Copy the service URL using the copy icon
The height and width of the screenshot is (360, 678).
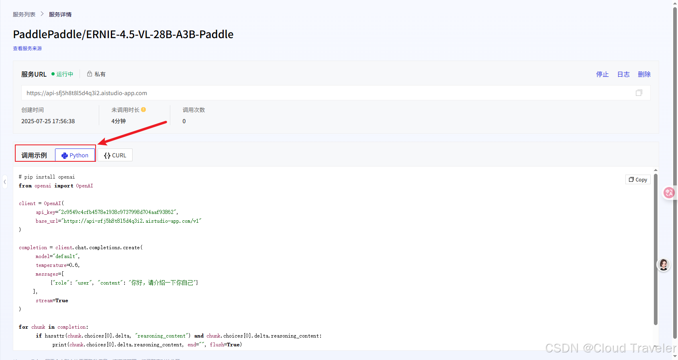[639, 93]
